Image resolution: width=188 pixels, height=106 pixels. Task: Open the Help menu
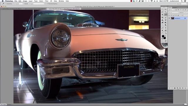67,1
